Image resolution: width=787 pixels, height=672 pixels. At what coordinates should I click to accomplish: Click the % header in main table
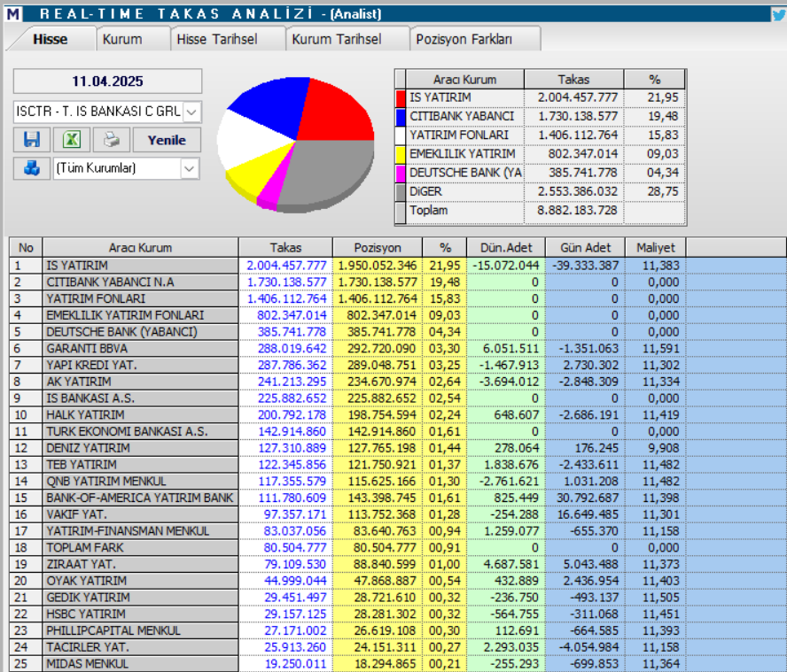pyautogui.click(x=445, y=248)
